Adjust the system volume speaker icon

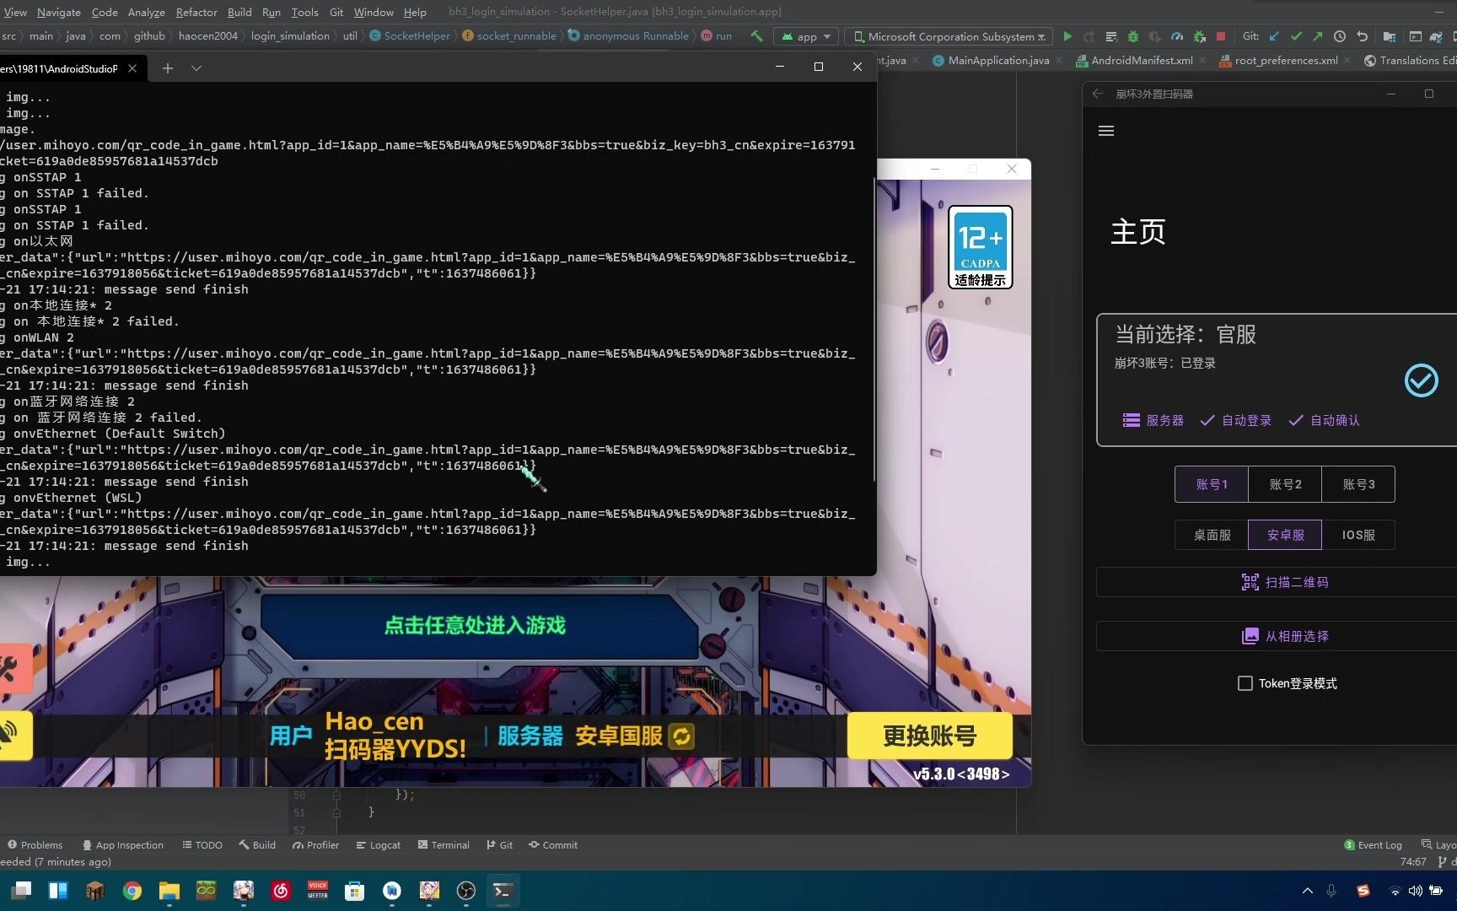click(x=1416, y=891)
